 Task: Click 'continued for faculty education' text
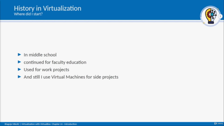55,62
